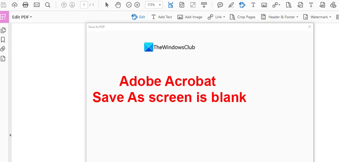
Task: Go to previous page with up arrow
Action: coord(64,5)
